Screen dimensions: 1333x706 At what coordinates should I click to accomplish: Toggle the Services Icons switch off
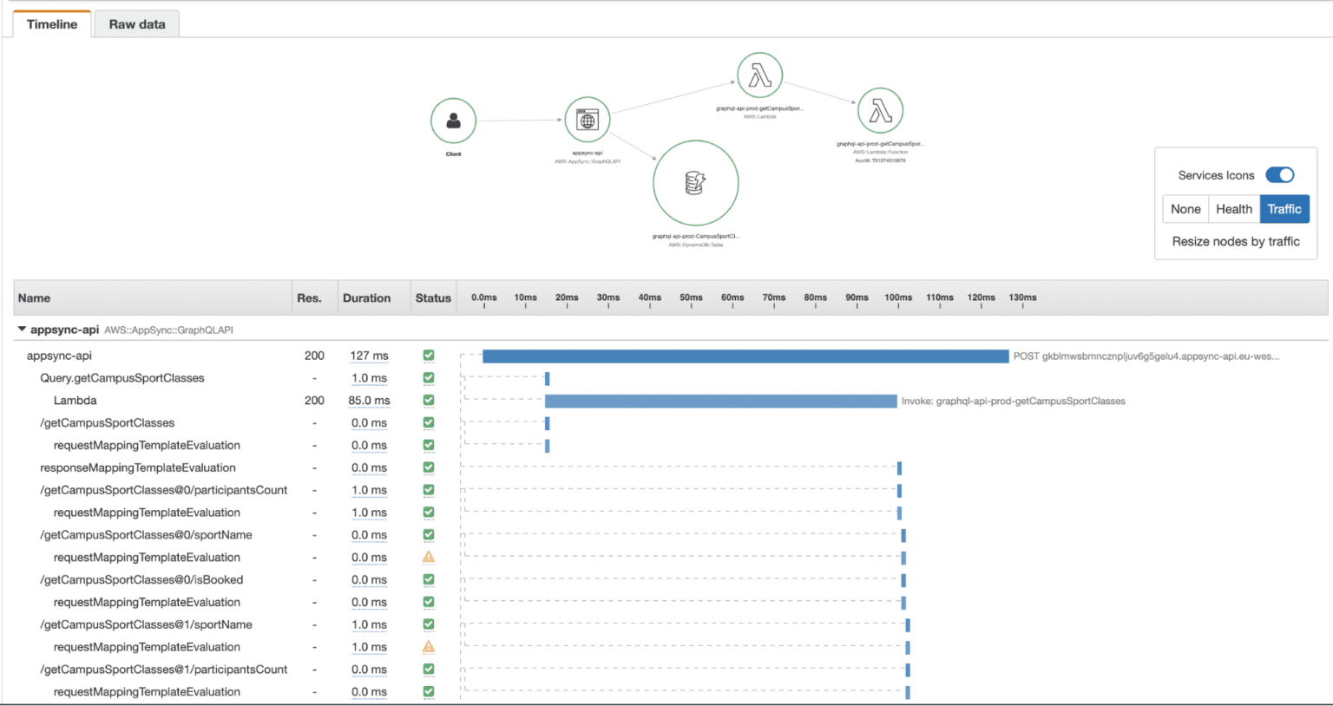[1279, 174]
